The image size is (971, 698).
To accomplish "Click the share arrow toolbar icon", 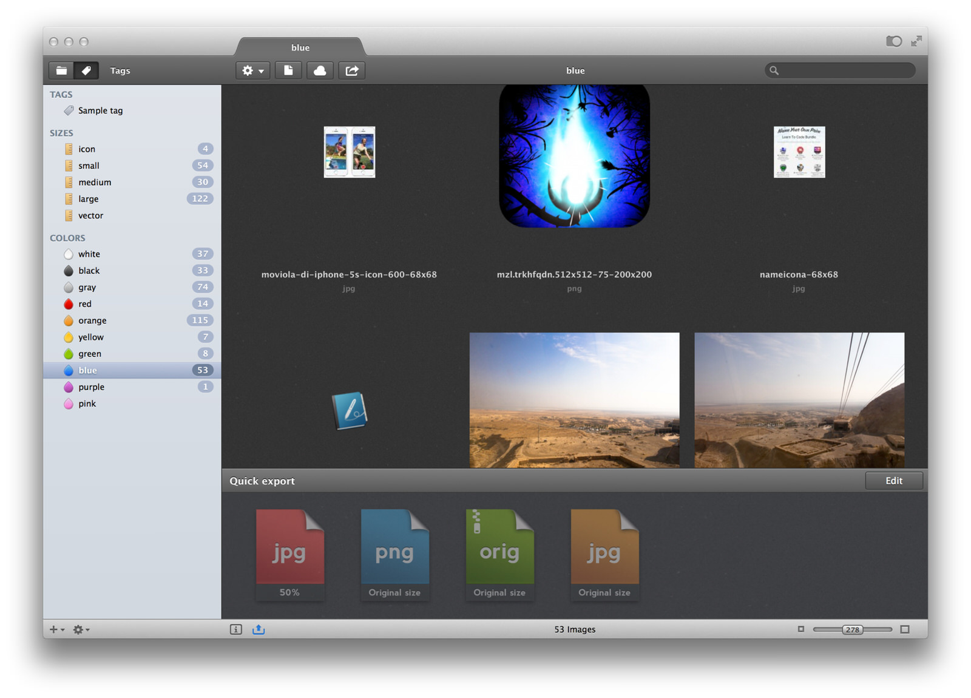I will (x=352, y=70).
